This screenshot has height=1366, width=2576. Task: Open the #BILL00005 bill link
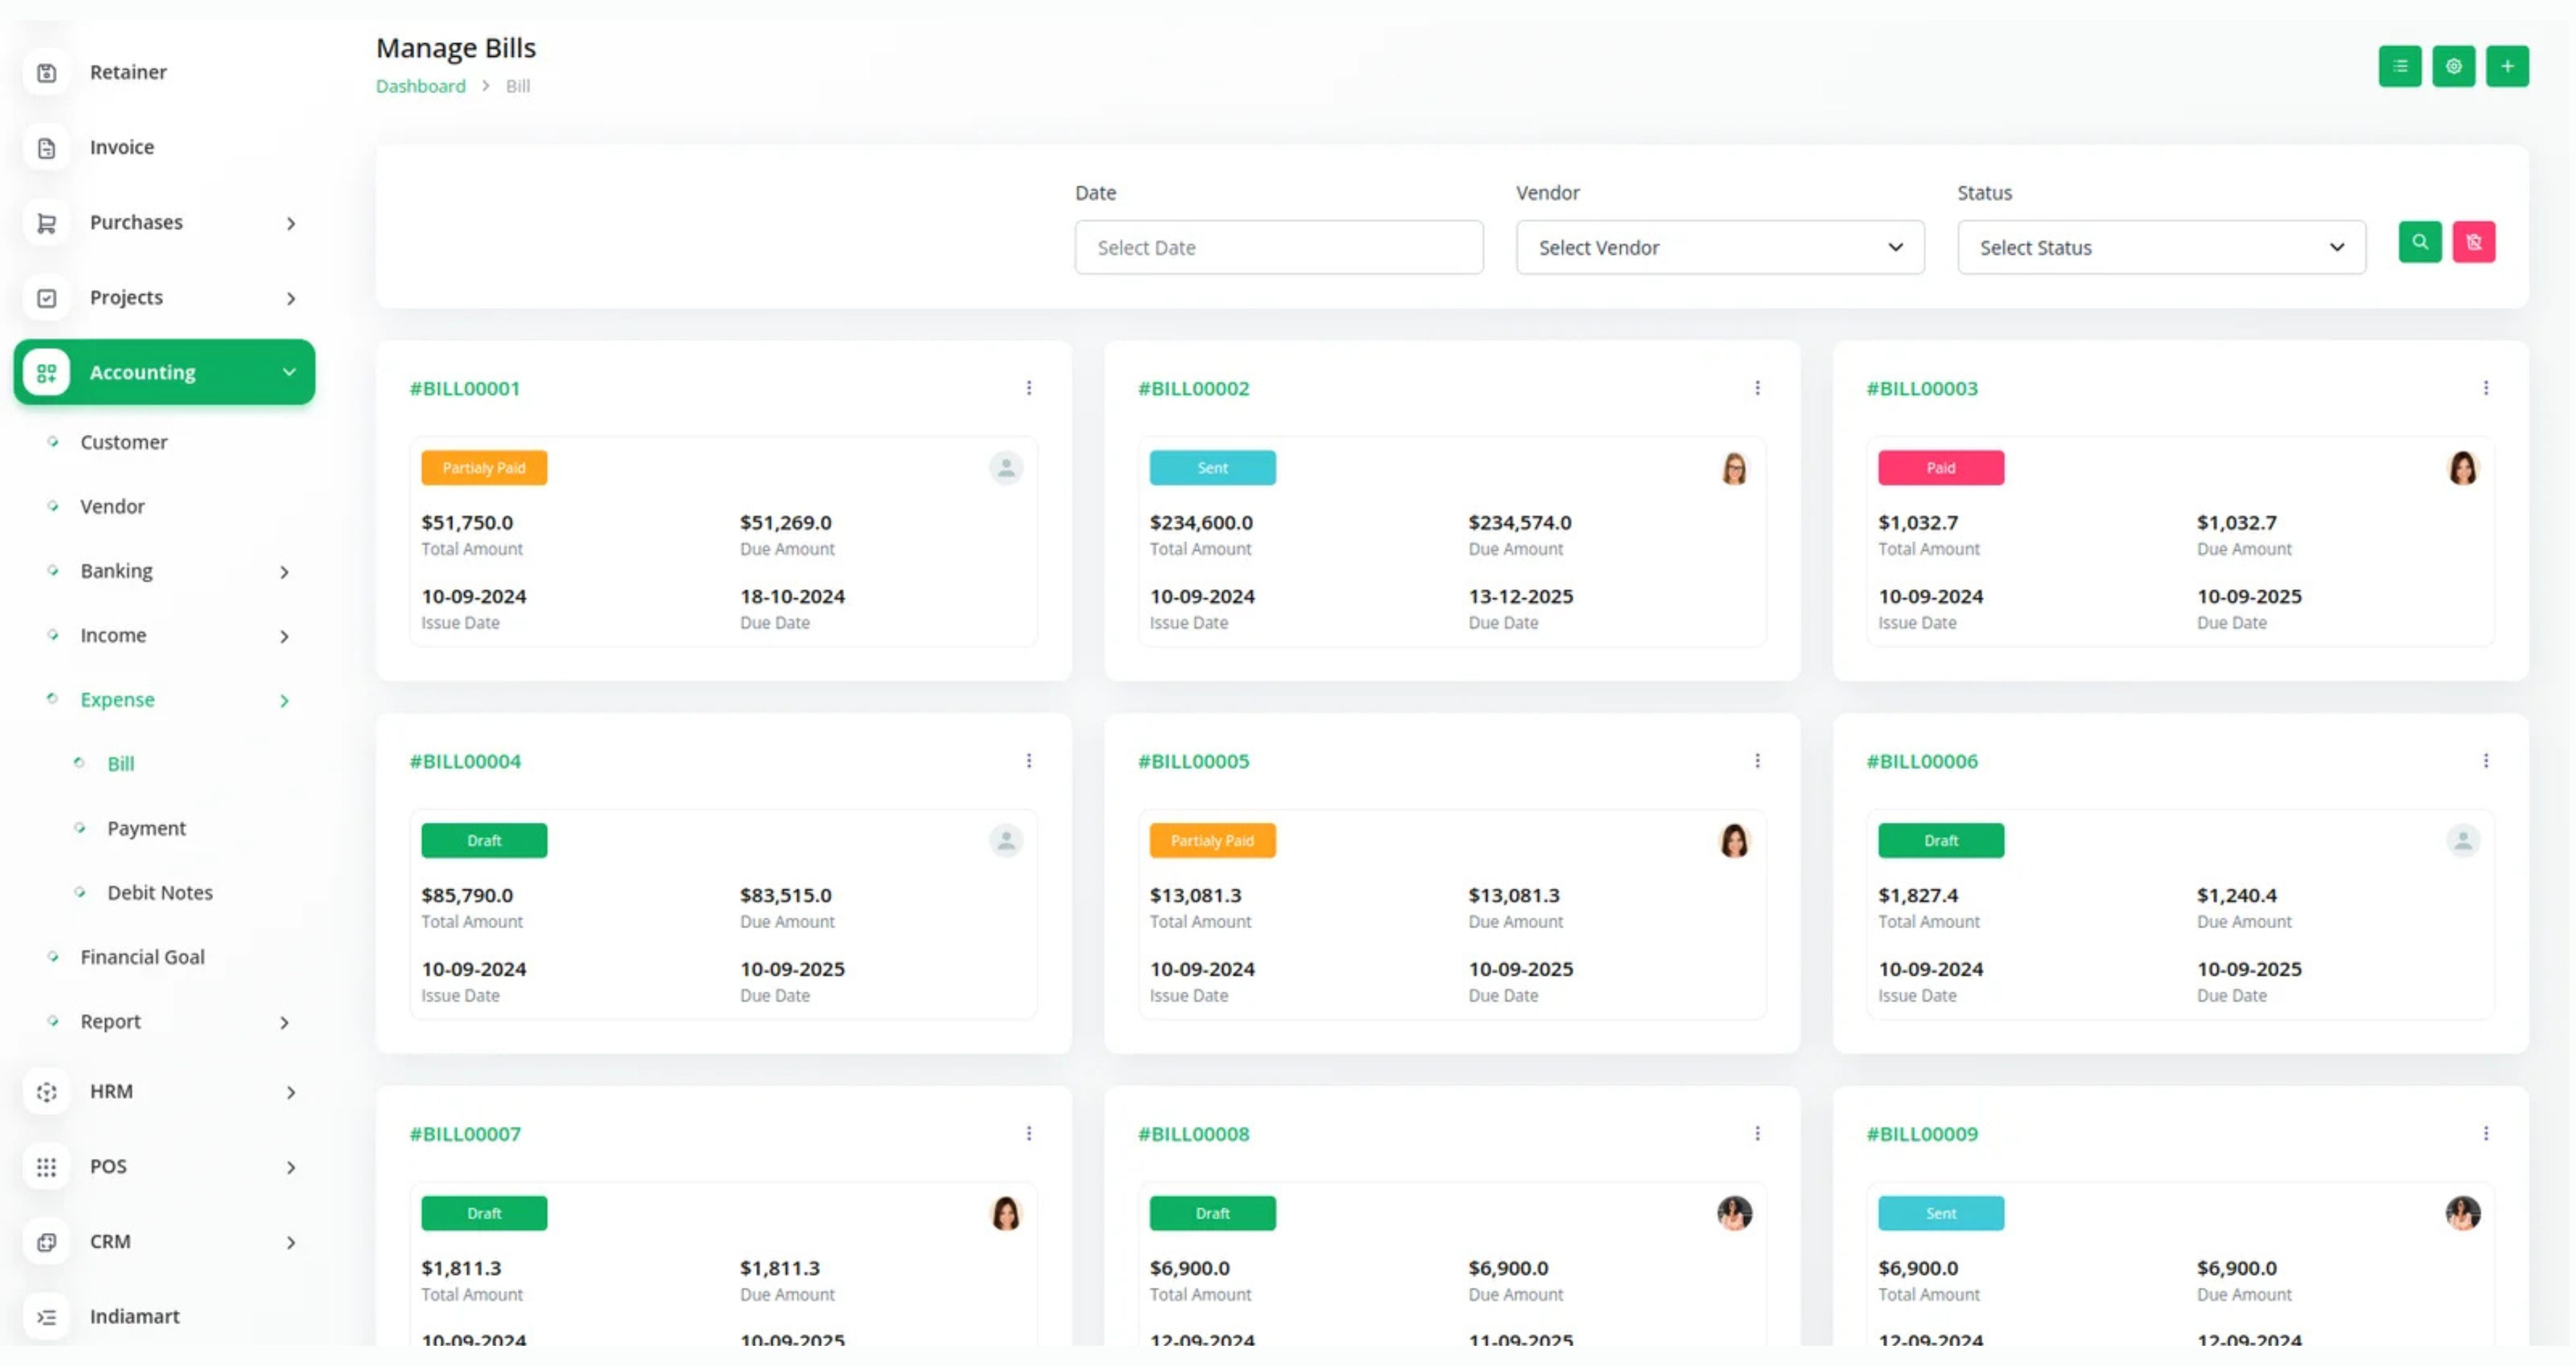pos(1193,760)
